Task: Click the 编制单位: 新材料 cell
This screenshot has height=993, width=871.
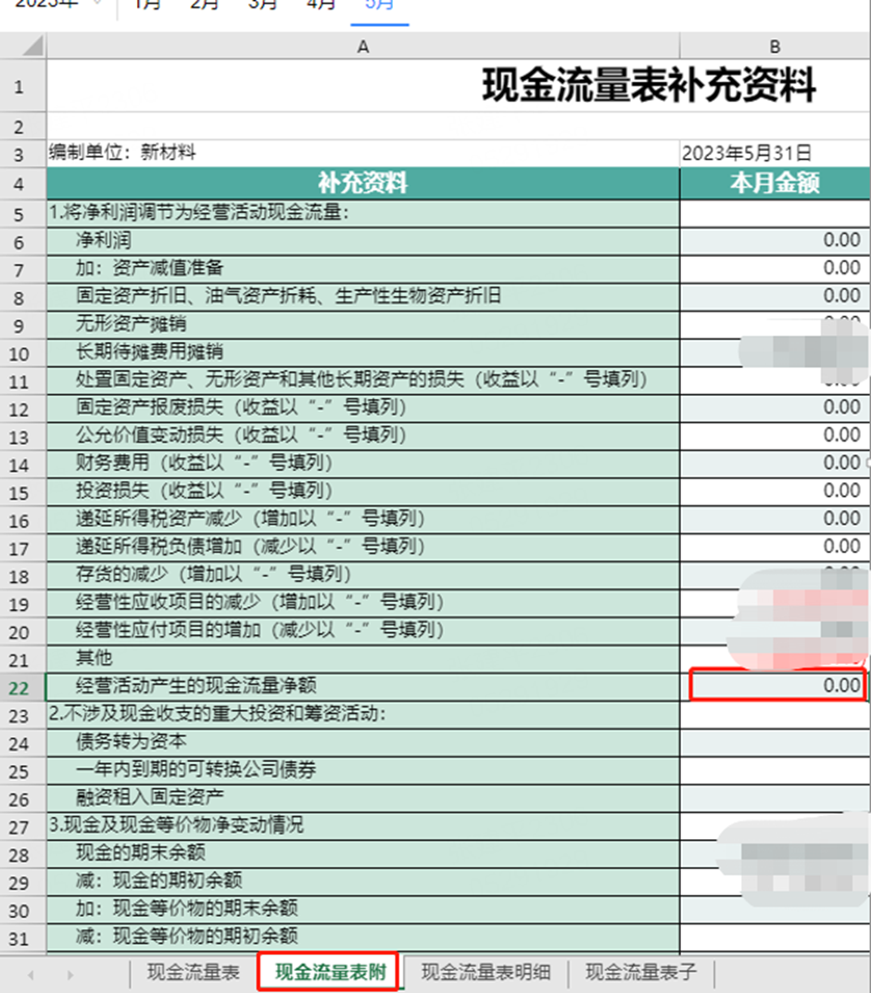Action: tap(362, 153)
